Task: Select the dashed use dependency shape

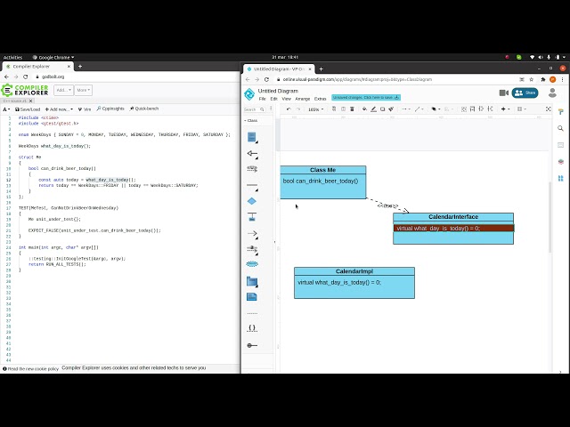Action: click(252, 169)
